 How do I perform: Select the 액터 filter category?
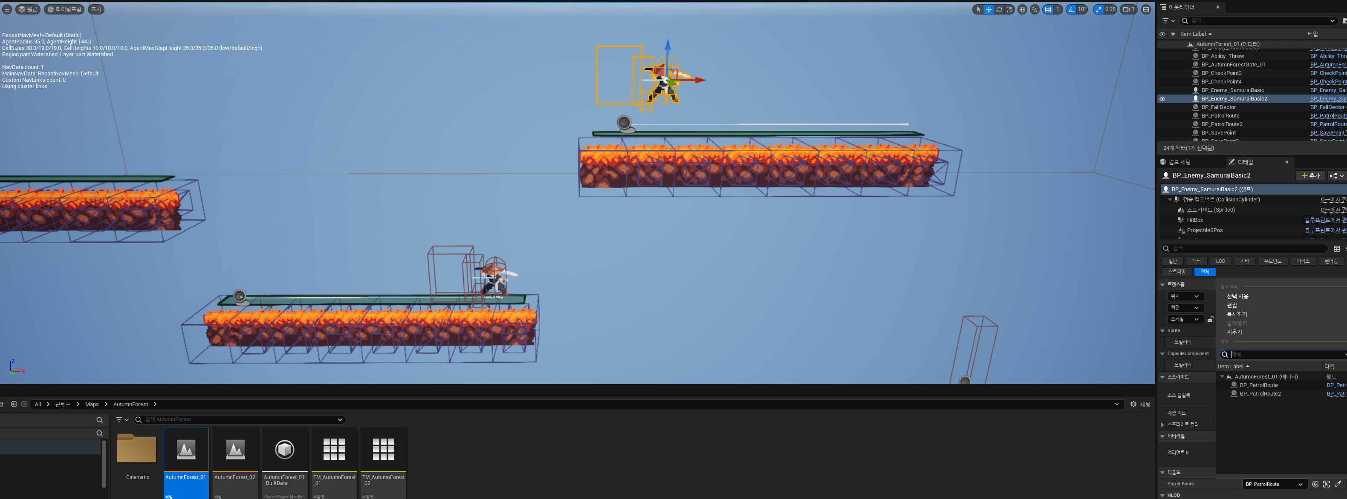(1197, 261)
